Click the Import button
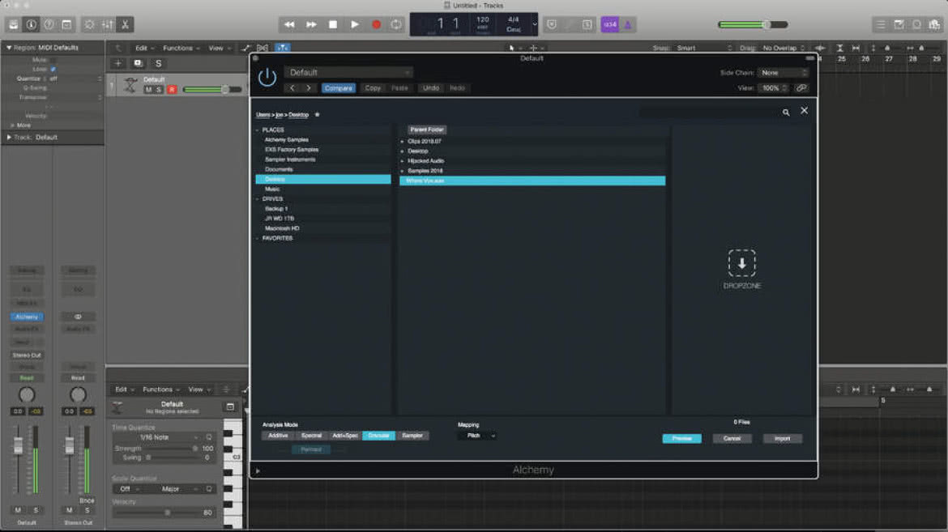Viewport: 948px width, 532px height. point(782,438)
